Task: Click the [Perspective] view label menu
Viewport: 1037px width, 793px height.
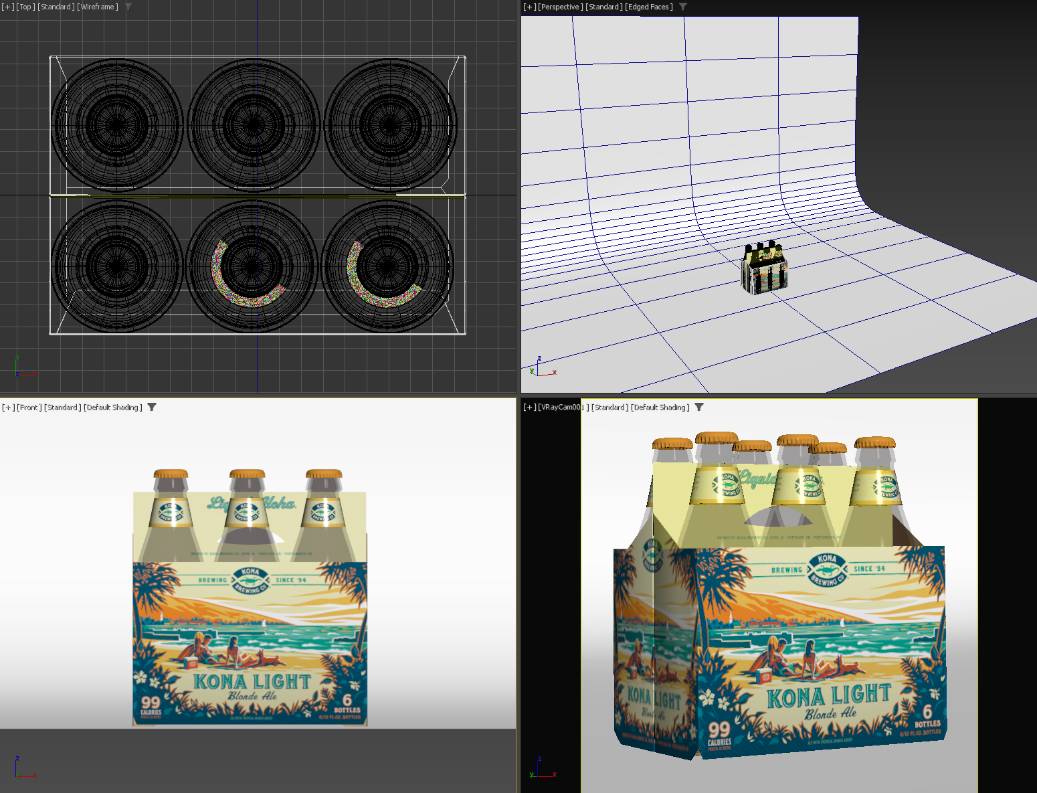Action: click(561, 7)
